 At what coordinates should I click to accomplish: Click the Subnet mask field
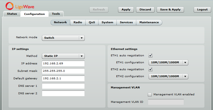pyautogui.click(x=63, y=71)
